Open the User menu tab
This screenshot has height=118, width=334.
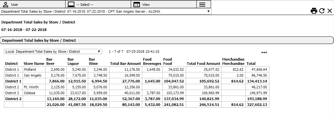pos(33,5)
